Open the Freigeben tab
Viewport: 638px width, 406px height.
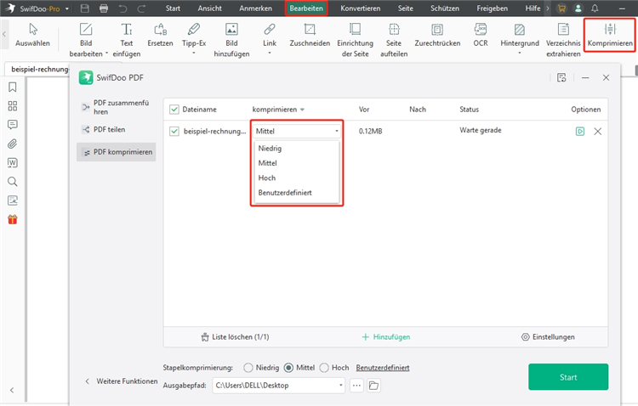coord(493,8)
